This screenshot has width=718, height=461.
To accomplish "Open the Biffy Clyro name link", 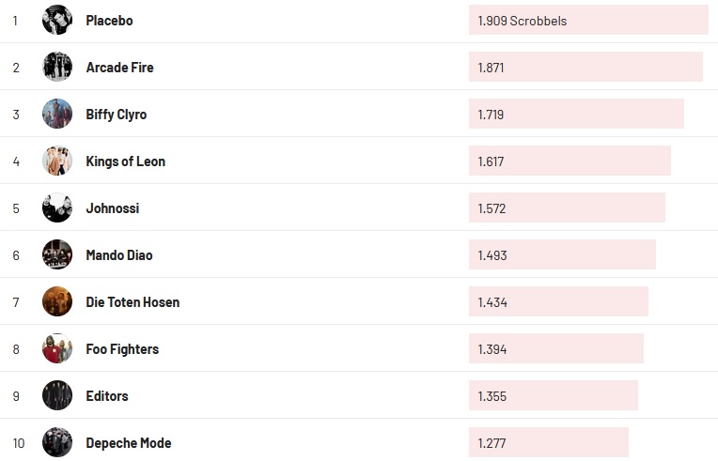I will [116, 115].
